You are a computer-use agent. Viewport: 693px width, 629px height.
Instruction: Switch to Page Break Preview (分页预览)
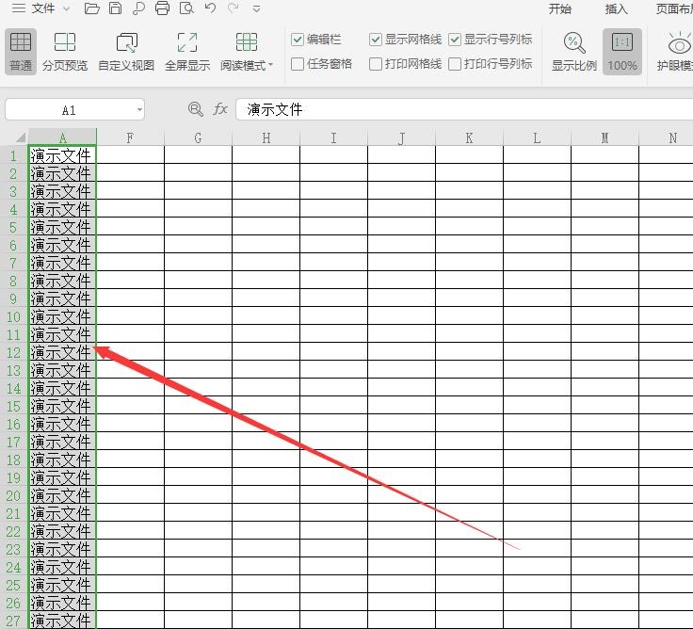[x=65, y=51]
